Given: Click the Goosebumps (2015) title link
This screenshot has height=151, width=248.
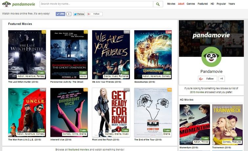Looking at the screenshot, I should (145, 82).
